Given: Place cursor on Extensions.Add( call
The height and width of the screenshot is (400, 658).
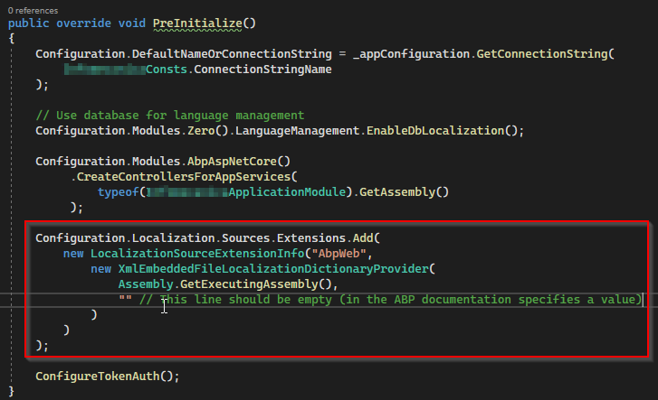Looking at the screenshot, I should tap(329, 238).
